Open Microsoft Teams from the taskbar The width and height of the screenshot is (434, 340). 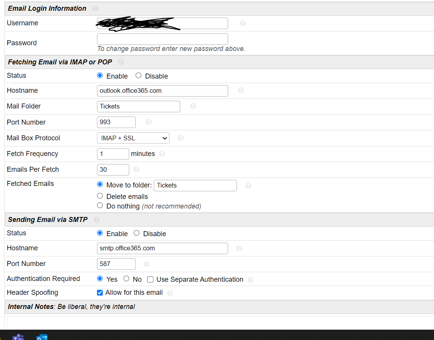click(x=18, y=337)
